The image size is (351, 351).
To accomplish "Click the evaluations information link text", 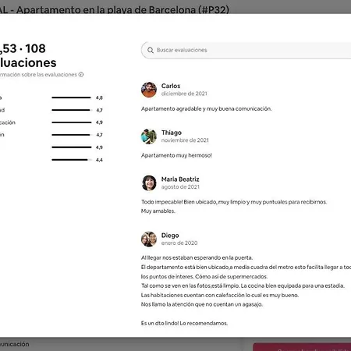I will [38, 75].
